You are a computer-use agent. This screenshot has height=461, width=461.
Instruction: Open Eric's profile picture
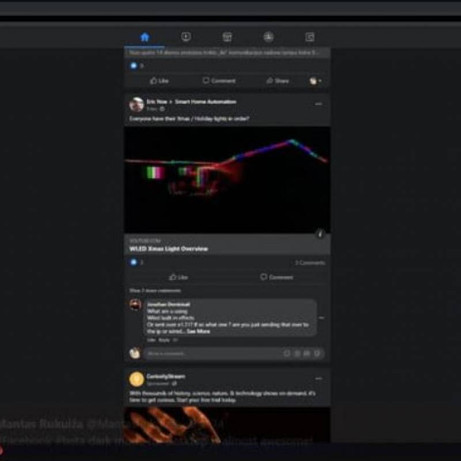(x=137, y=104)
